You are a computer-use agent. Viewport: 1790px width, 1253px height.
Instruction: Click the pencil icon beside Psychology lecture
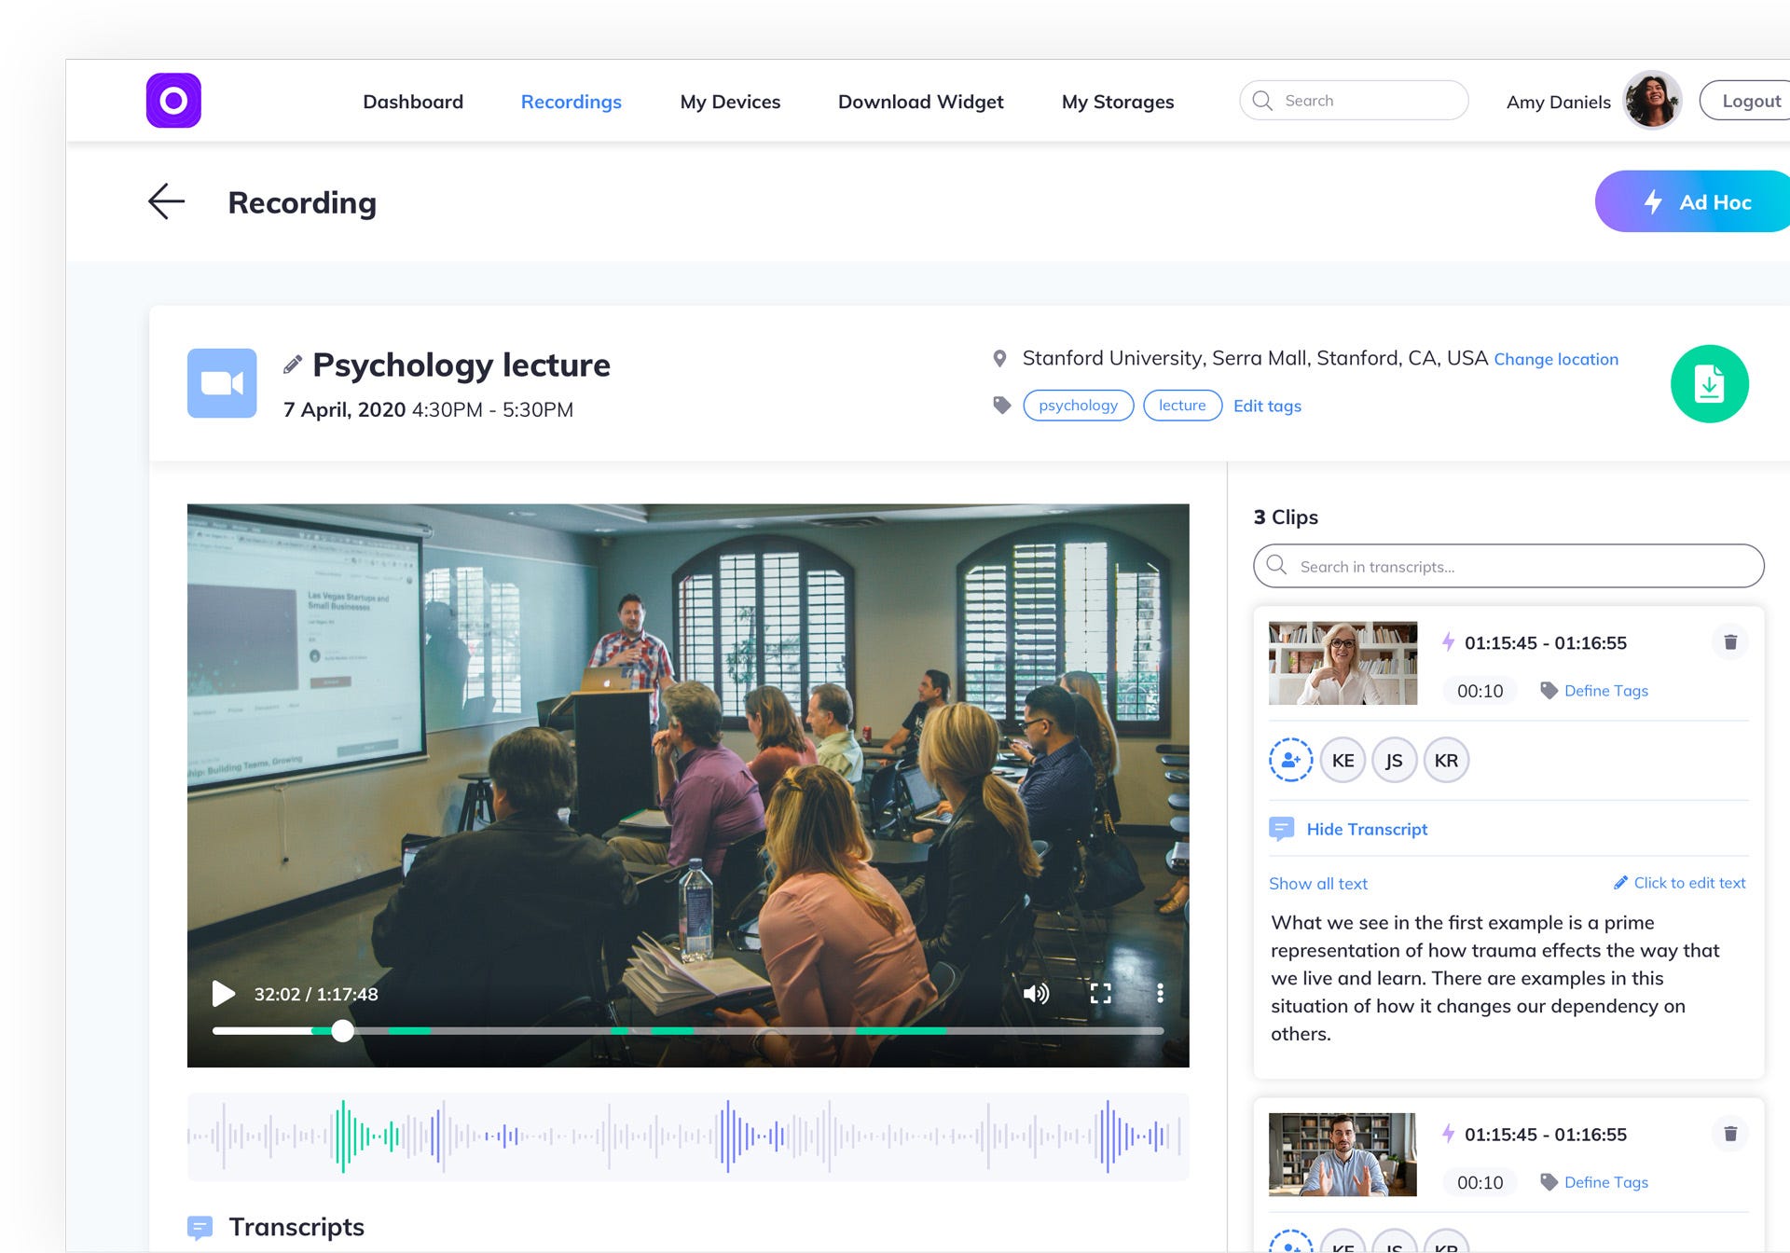point(293,365)
